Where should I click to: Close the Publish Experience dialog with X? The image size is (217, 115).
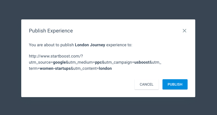[x=185, y=31]
